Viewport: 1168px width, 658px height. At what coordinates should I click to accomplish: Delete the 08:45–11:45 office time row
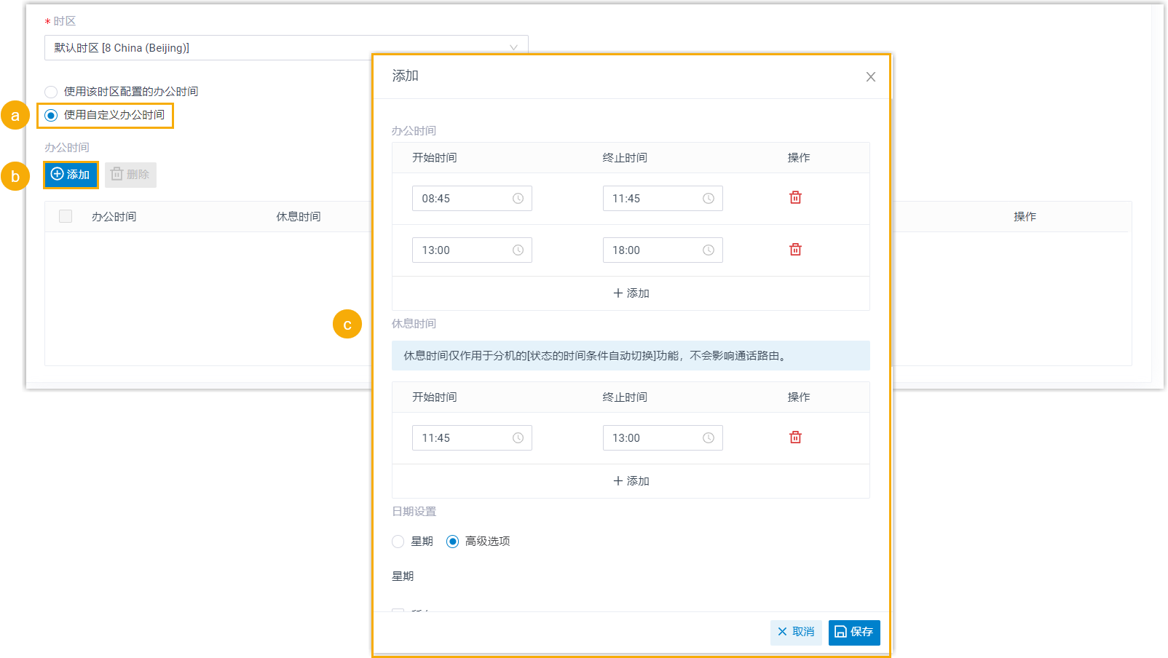795,198
